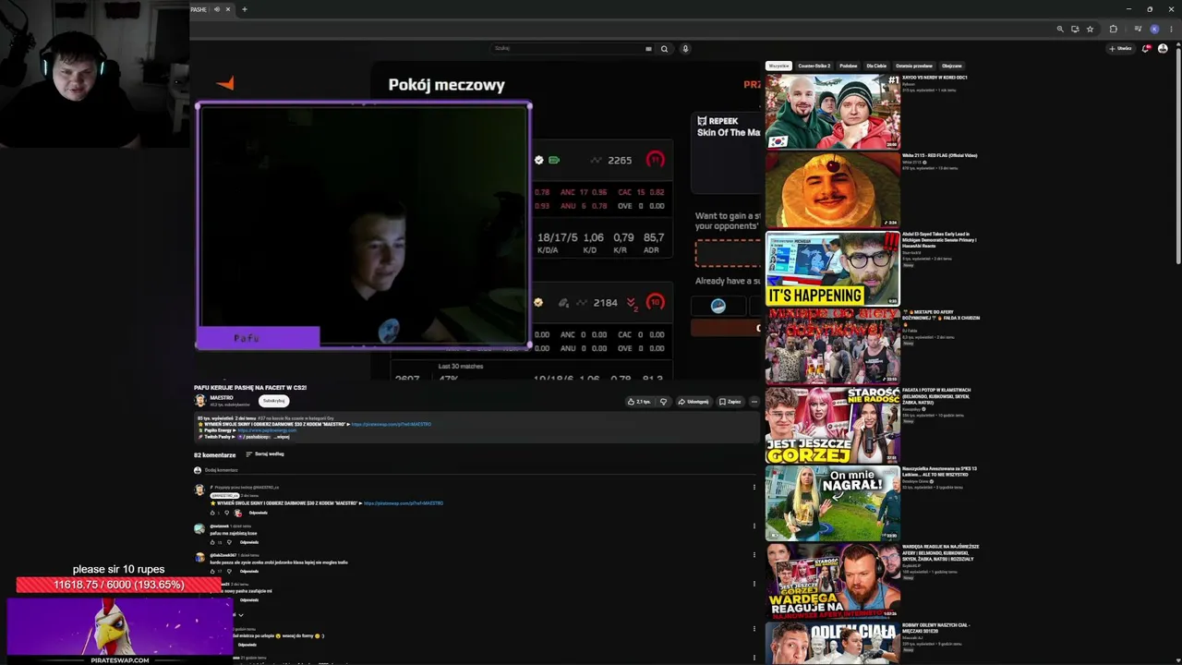Click the browser zoom magnifier icon
1182x665 pixels.
(1060, 30)
